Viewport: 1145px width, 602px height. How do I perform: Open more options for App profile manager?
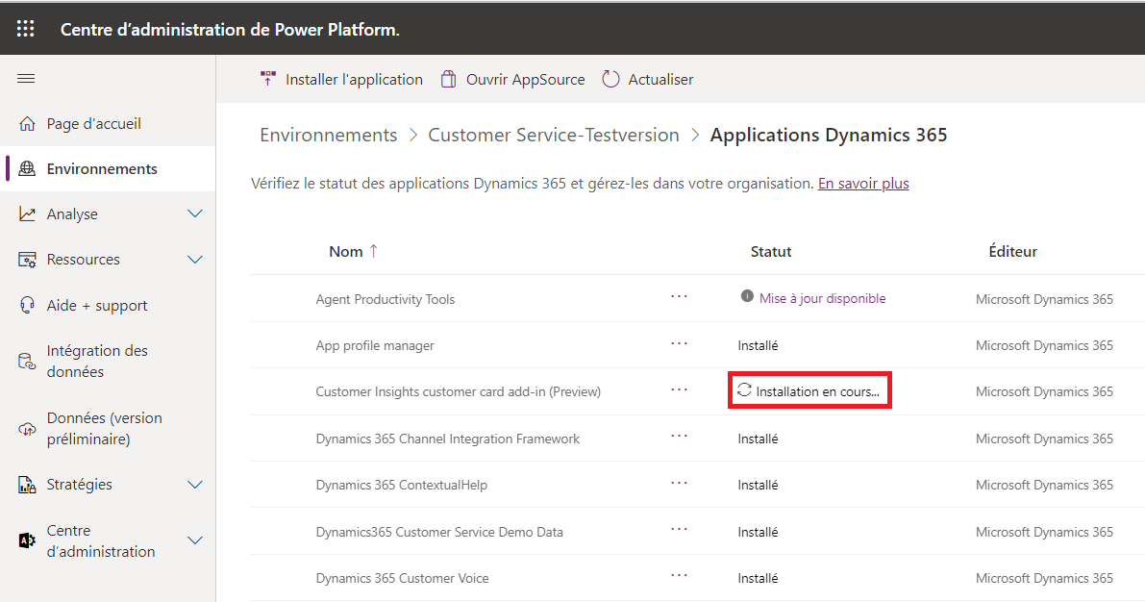[680, 343]
